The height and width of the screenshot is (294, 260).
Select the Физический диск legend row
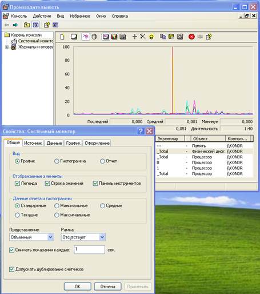[205, 152]
